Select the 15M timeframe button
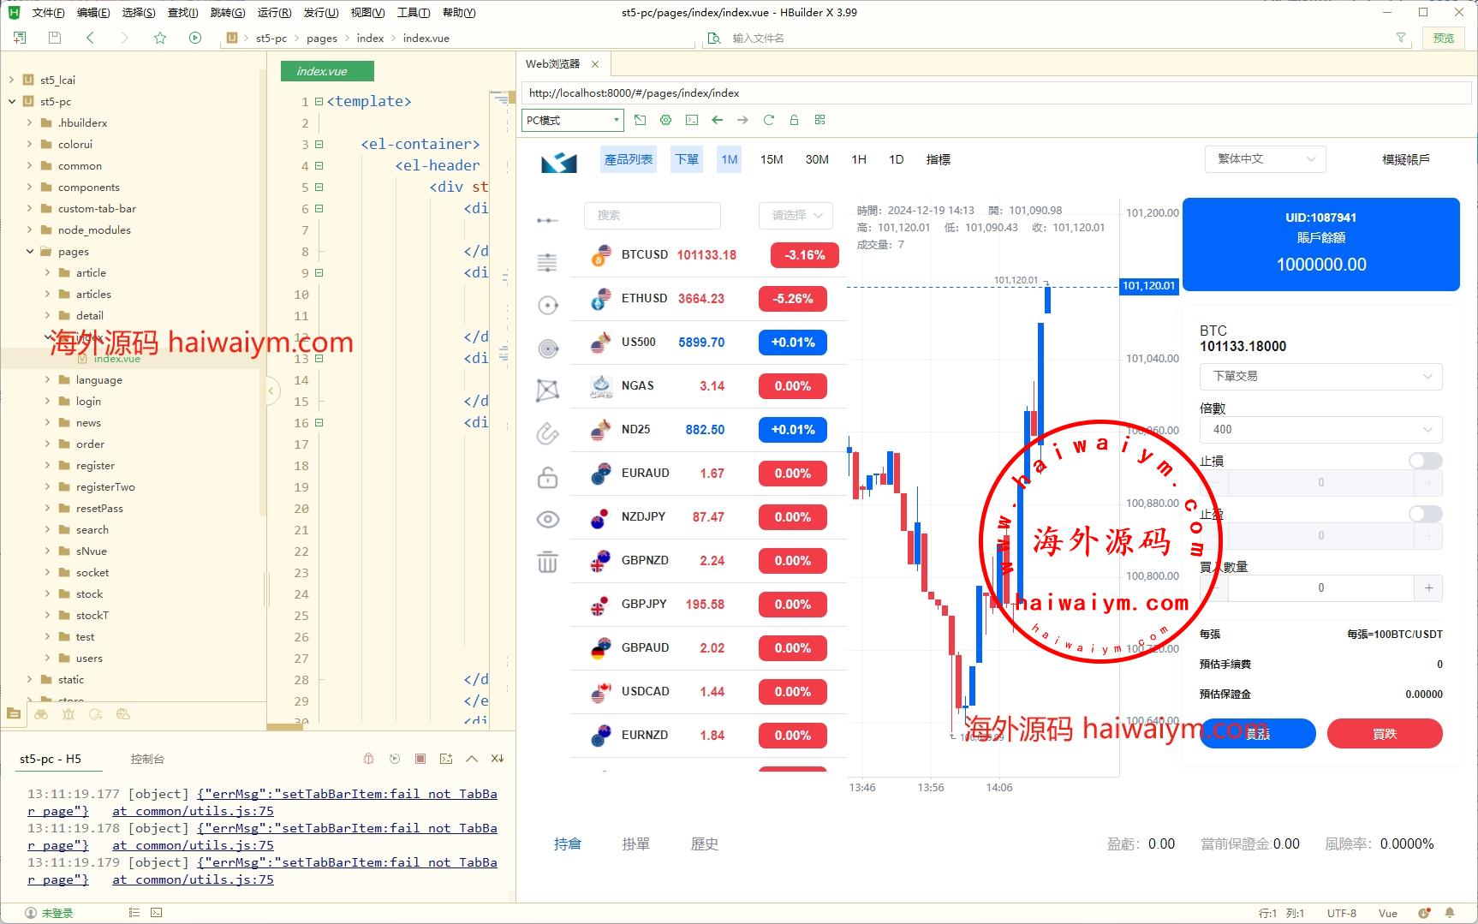The width and height of the screenshot is (1478, 924). (x=771, y=159)
